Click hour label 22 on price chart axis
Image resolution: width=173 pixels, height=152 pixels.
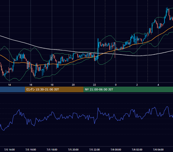tap(94, 85)
